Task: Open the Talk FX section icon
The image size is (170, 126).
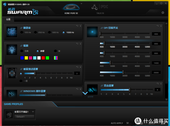Action: [x=95, y=7]
